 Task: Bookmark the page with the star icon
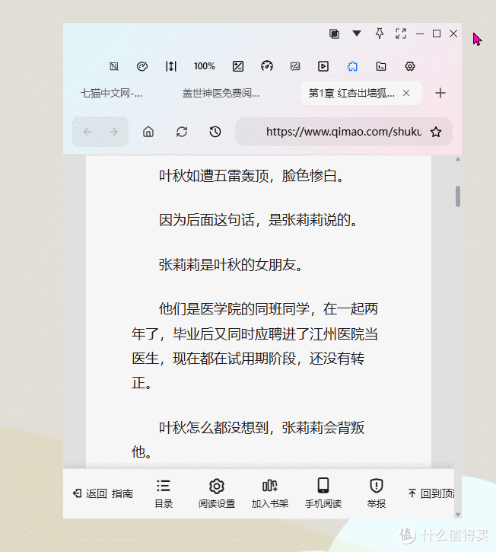(x=436, y=132)
